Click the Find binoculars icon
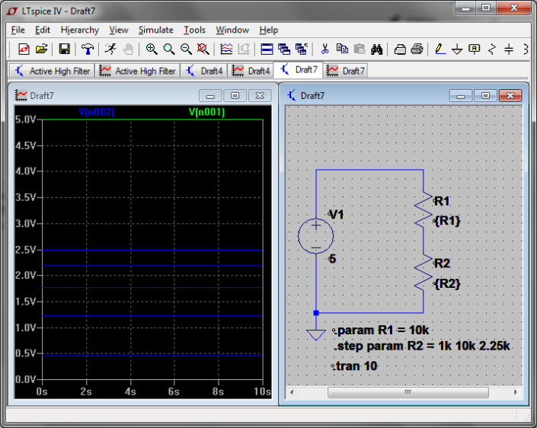Image resolution: width=537 pixels, height=428 pixels. tap(376, 50)
